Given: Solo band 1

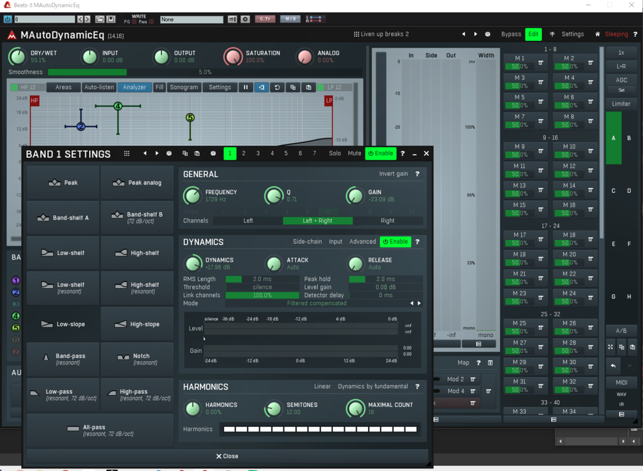Looking at the screenshot, I should point(335,153).
